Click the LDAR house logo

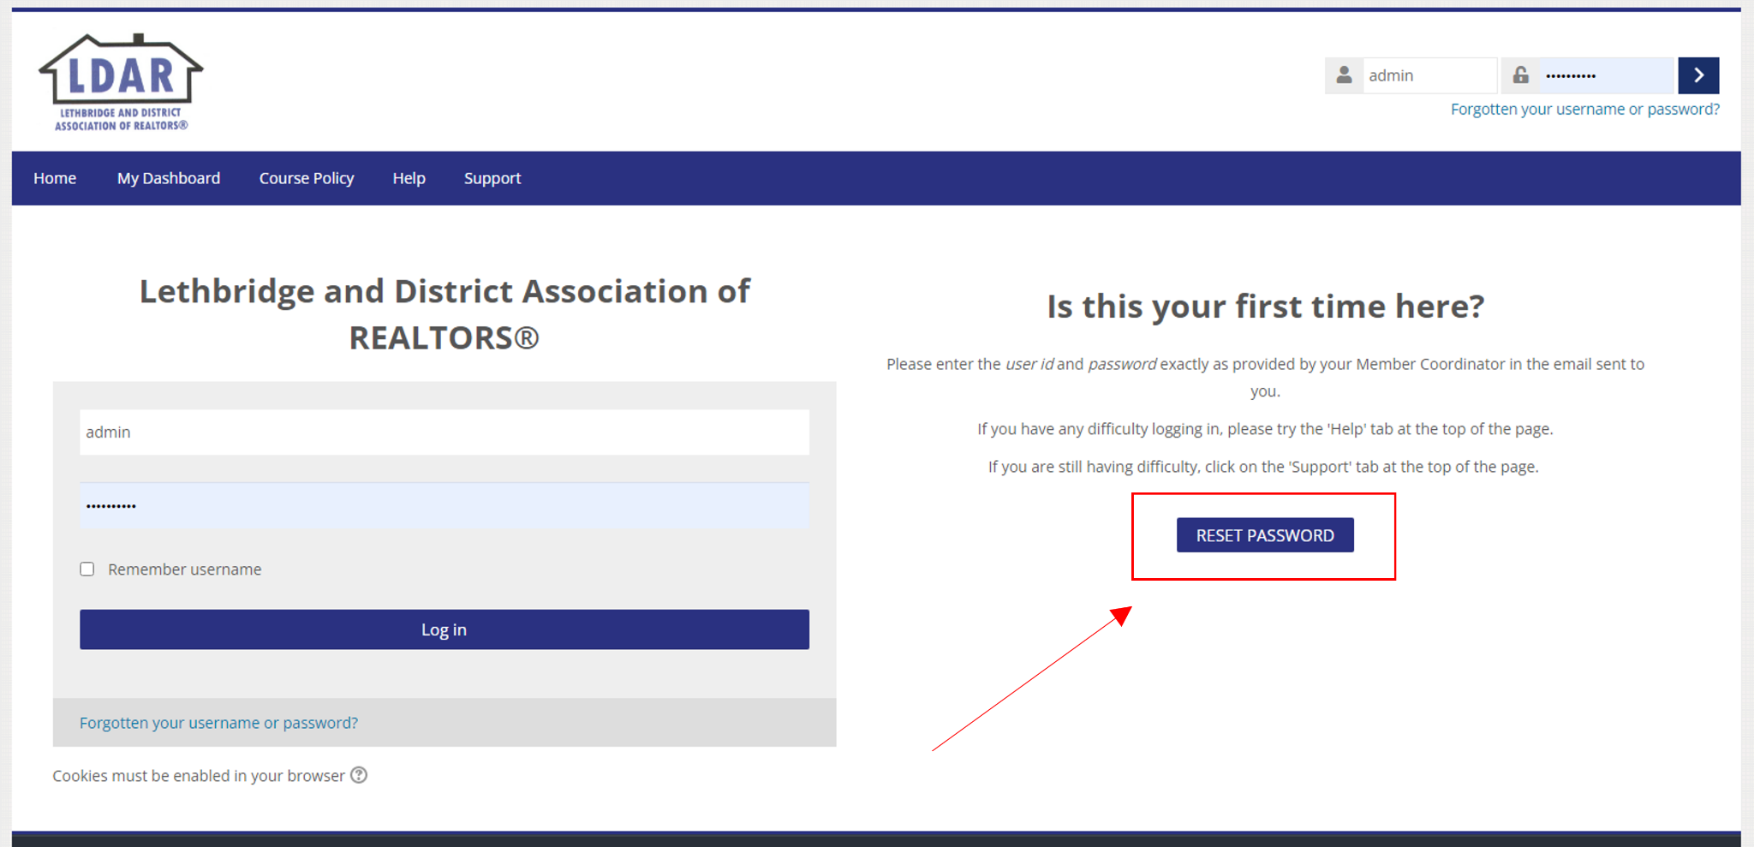click(121, 82)
